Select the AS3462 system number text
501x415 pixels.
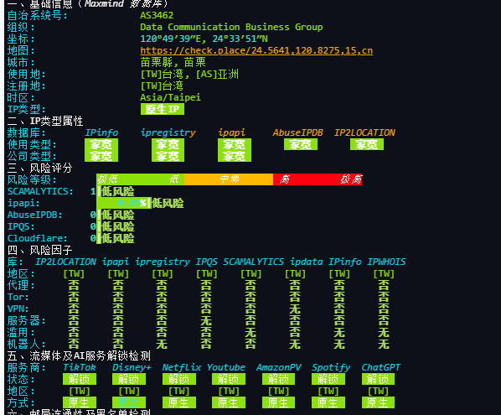point(157,15)
